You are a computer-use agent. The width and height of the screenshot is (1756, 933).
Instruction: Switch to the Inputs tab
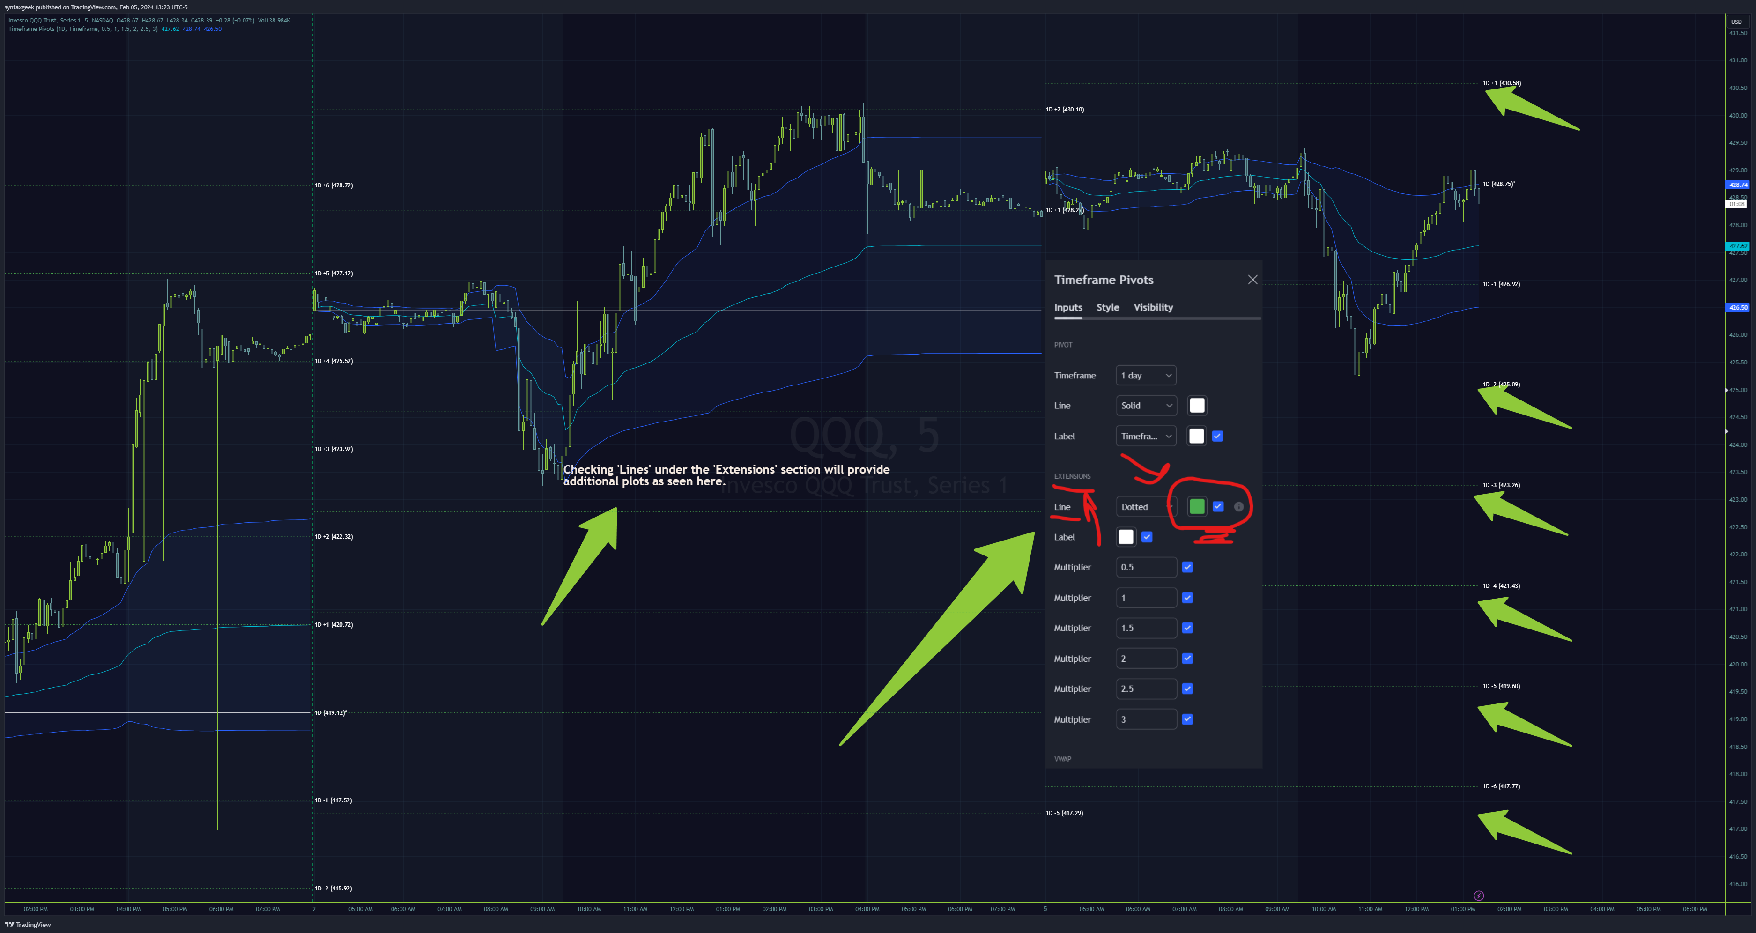[1068, 307]
